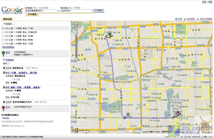Click the overview minimap thumbnail
Image resolution: width=214 pixels, height=139 pixels.
point(203,125)
